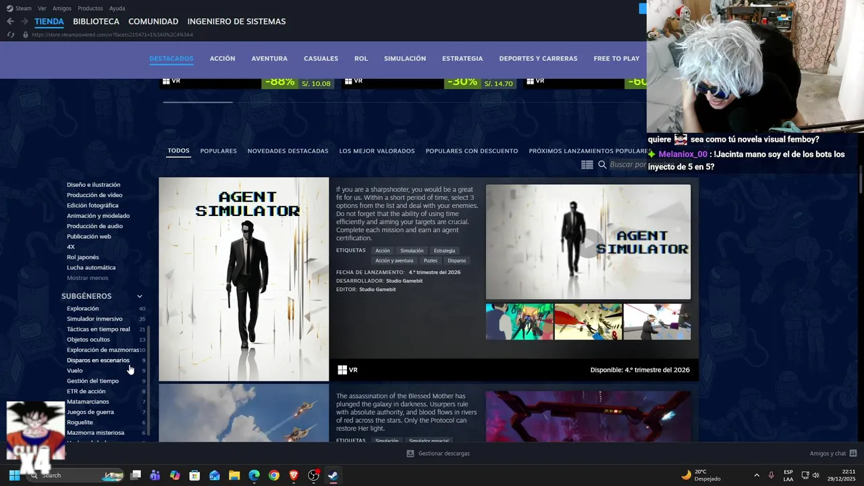
Task: Play the Agent Simulator trailer video
Action: tap(588, 242)
